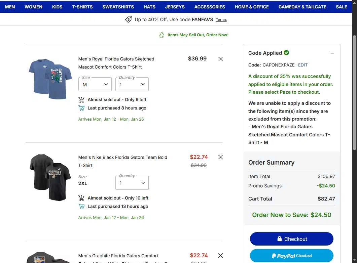This screenshot has height=263, width=357.
Task: Click the Promo Savings -$24.50 value
Action: [326, 186]
